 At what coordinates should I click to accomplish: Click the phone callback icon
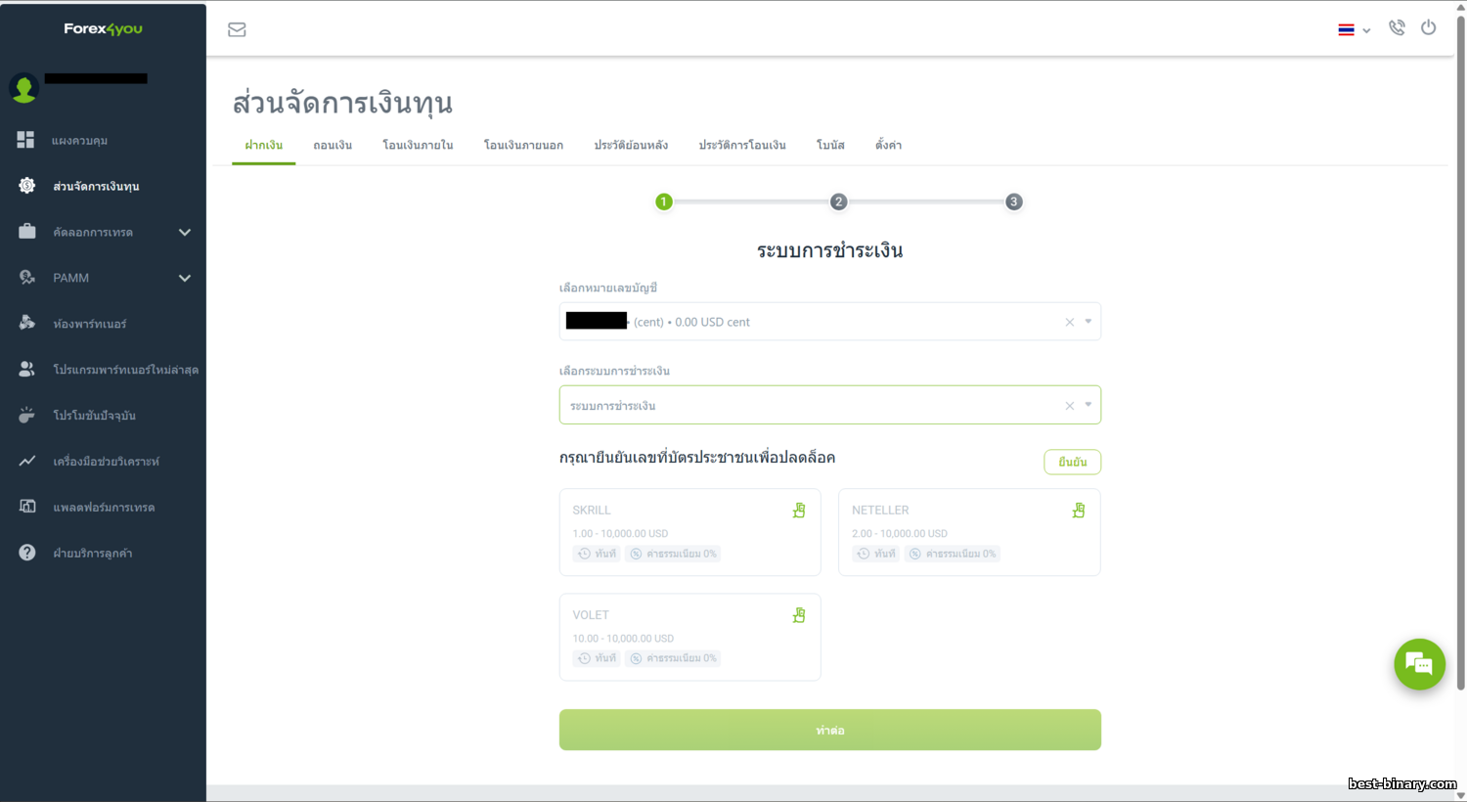point(1397,28)
